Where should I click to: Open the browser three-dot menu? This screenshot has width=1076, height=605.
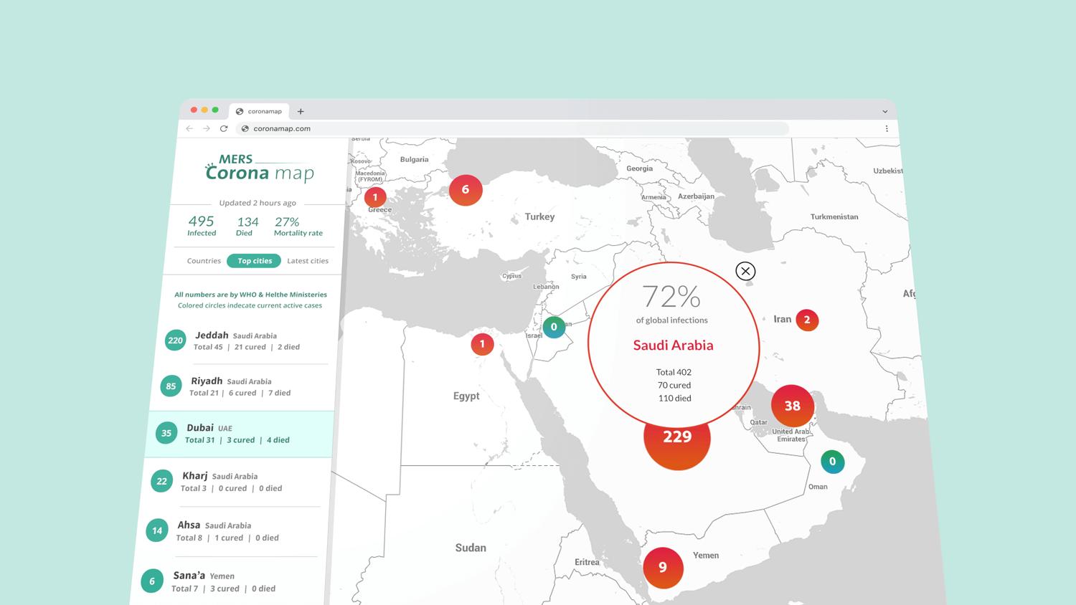pyautogui.click(x=887, y=128)
